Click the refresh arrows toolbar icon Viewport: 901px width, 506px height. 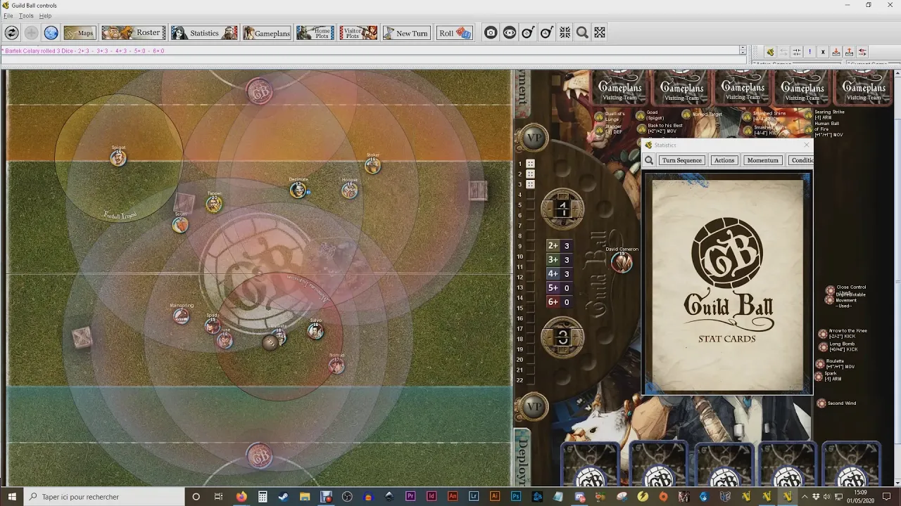click(11, 32)
